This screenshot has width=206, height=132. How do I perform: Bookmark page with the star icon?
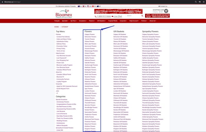204,2
